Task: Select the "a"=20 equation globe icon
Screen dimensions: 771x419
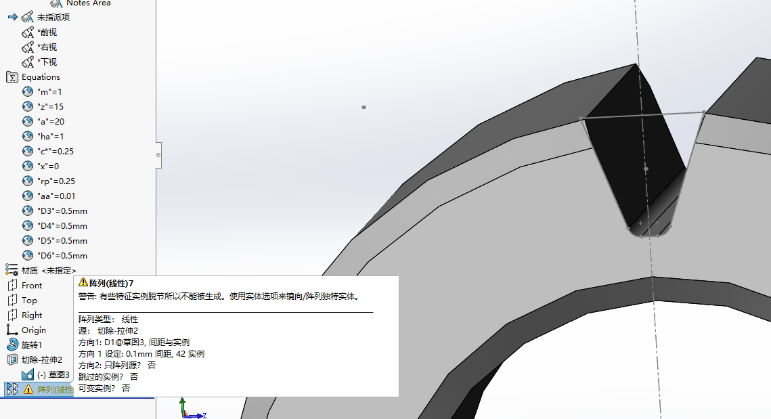Action: tap(28, 121)
